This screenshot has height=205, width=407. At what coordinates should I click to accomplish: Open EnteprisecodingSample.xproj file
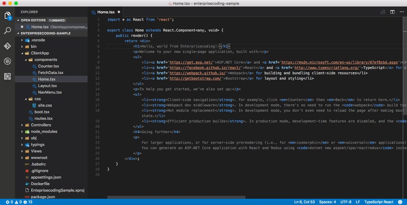point(58,190)
